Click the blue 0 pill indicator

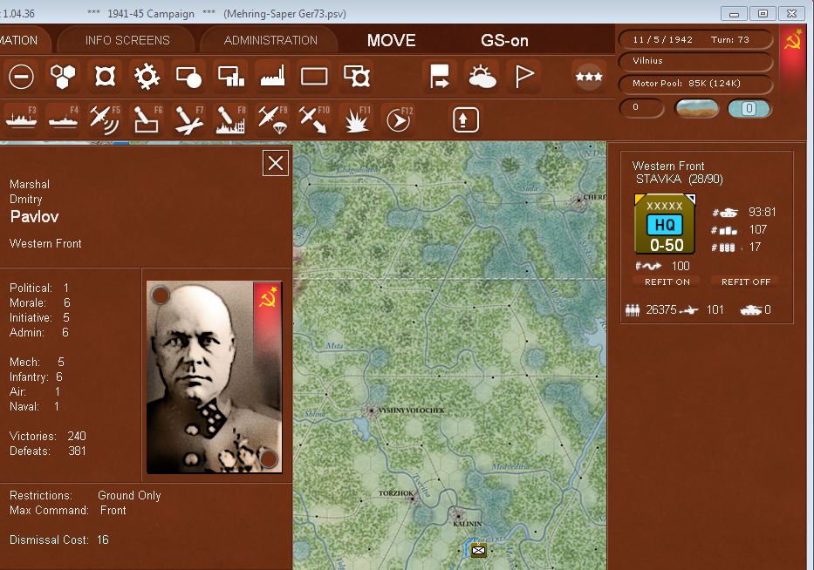[x=749, y=108]
